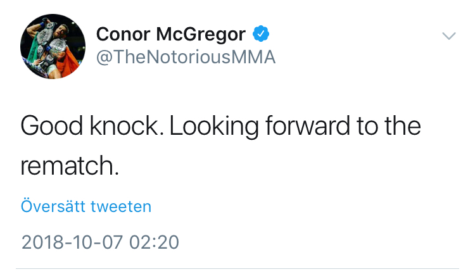Click the Översätt tweeten link

[x=86, y=206]
